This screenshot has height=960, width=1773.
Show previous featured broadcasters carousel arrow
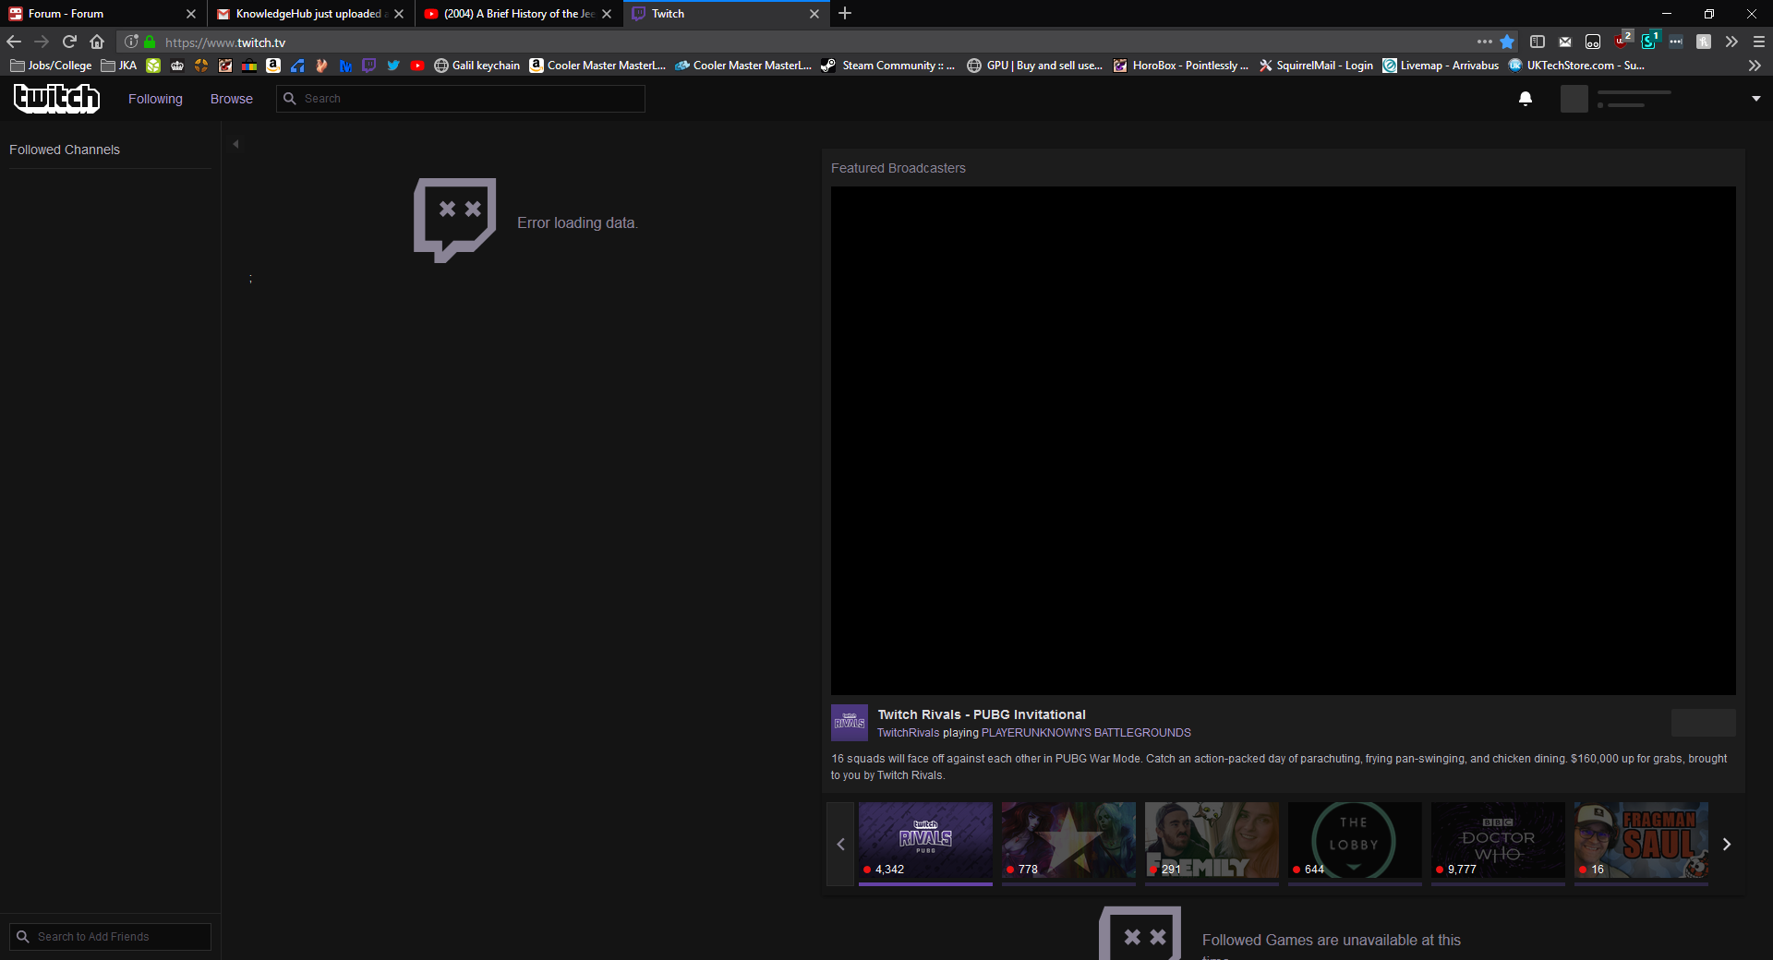coord(840,844)
